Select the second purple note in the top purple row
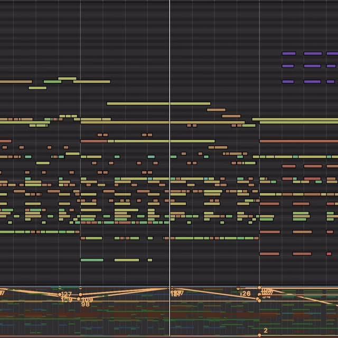 pyautogui.click(x=313, y=53)
